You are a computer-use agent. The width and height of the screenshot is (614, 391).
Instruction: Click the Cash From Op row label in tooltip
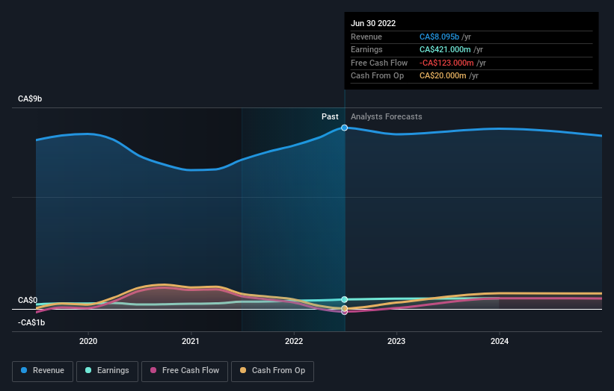(377, 76)
